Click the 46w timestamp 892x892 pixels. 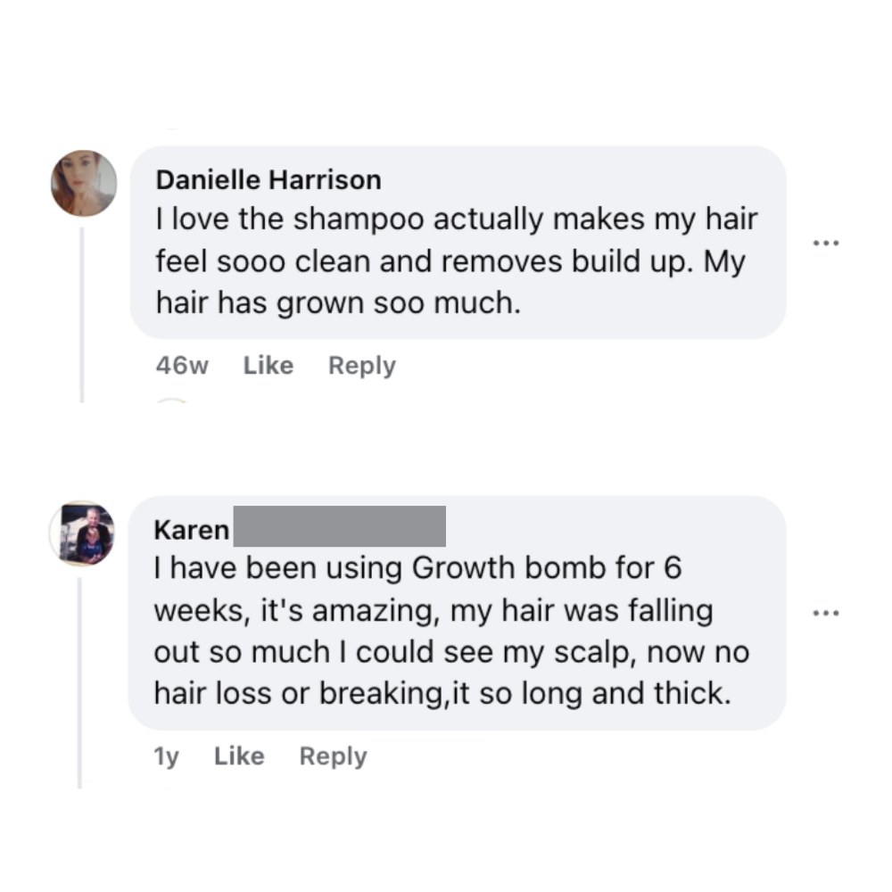pos(182,365)
